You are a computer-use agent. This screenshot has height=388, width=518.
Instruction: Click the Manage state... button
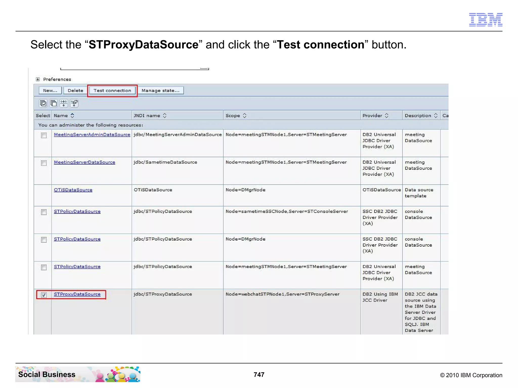[161, 90]
